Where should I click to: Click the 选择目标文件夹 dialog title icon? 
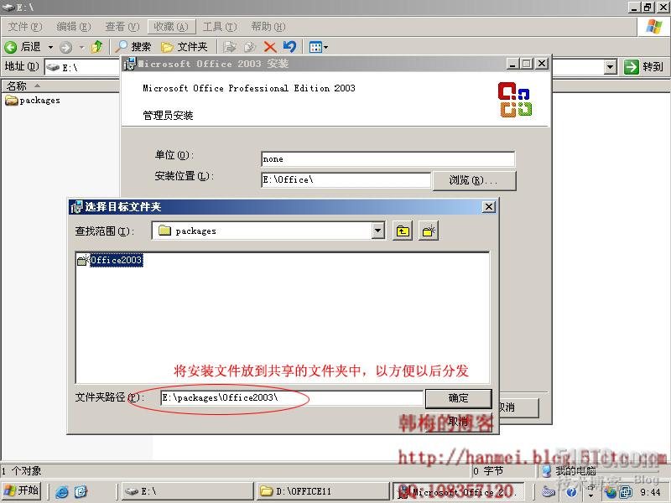(x=76, y=207)
